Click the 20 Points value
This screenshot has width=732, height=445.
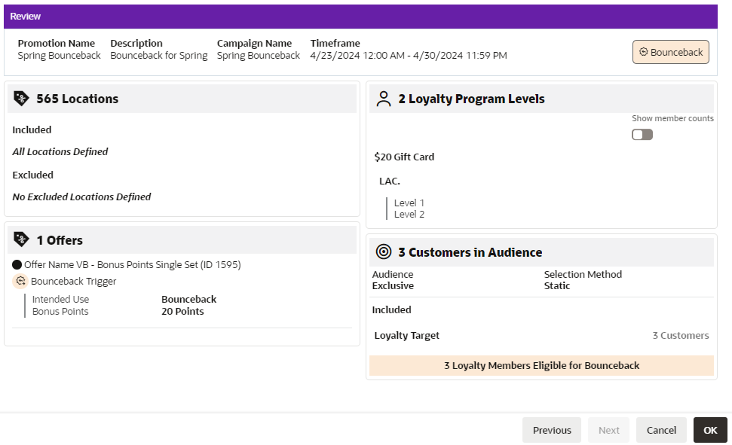coord(182,312)
